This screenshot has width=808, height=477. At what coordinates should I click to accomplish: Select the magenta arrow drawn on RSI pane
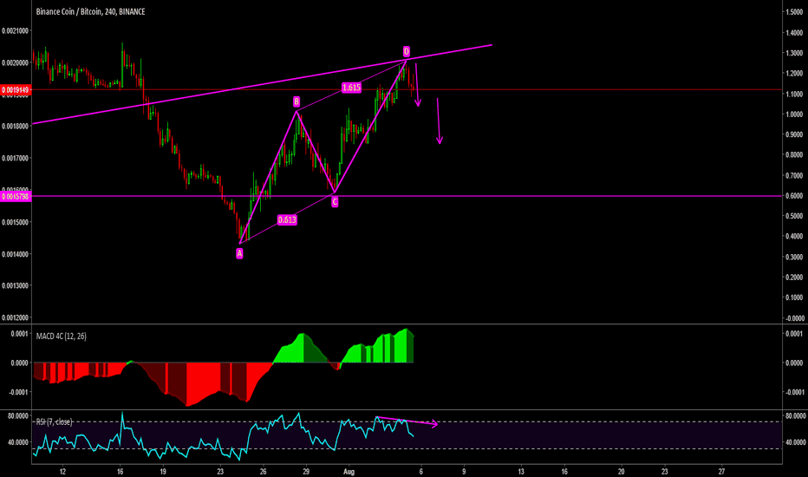pos(407,421)
